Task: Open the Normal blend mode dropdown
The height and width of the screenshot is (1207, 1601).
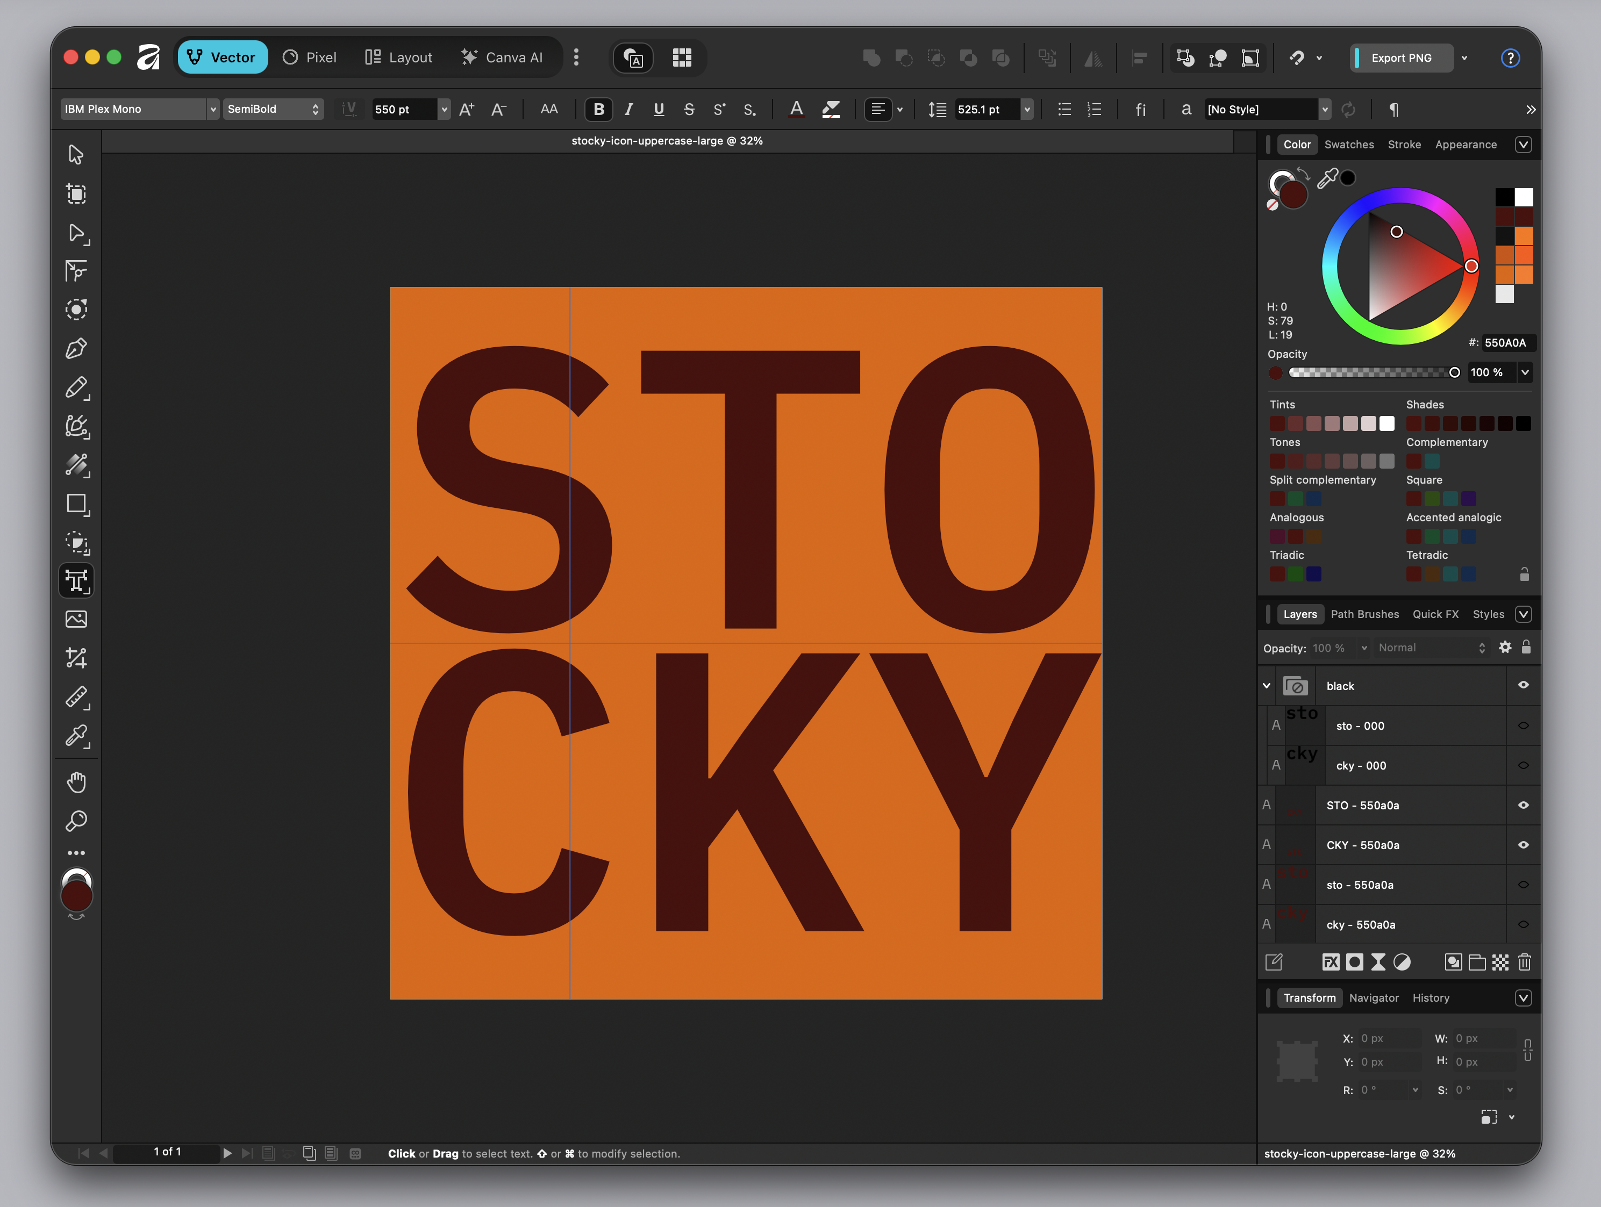Action: [1432, 648]
